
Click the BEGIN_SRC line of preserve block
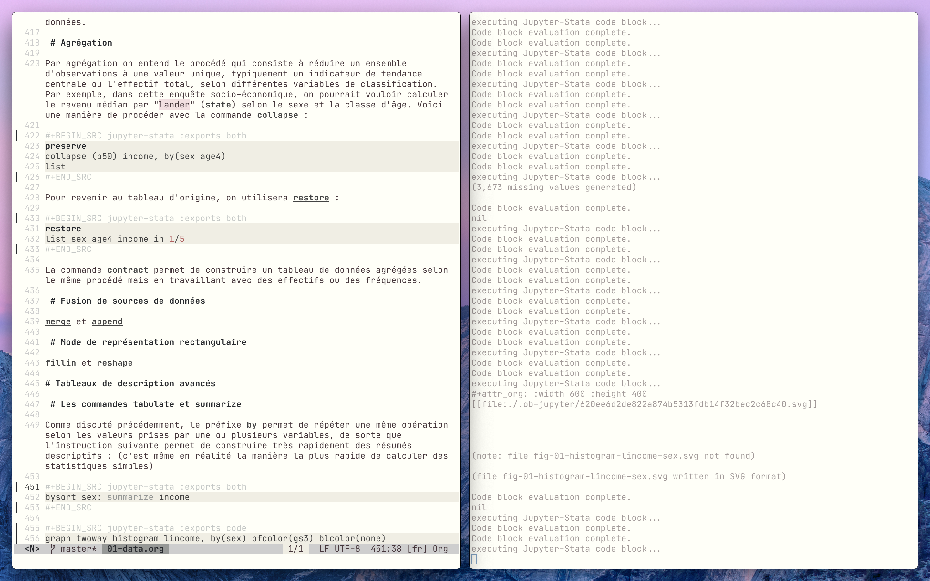(x=146, y=136)
